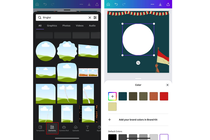Clear the Bingkai search text
This screenshot has height=140, width=210.
pos(90,17)
